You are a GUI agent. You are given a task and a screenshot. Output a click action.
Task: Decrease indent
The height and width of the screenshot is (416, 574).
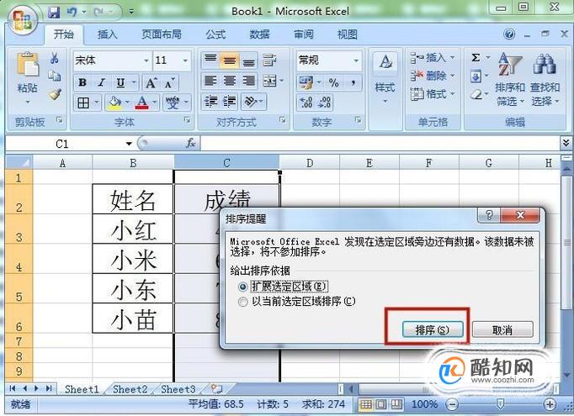(211, 101)
